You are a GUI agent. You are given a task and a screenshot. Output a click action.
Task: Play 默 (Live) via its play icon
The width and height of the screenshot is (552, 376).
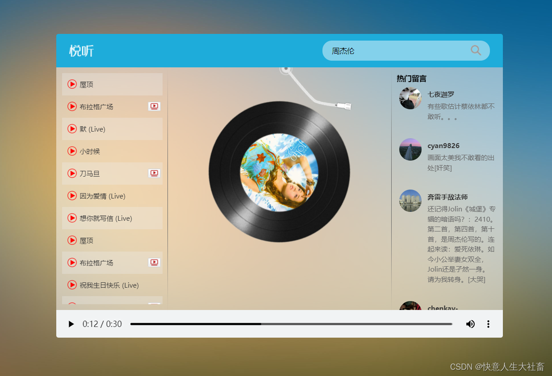(72, 128)
